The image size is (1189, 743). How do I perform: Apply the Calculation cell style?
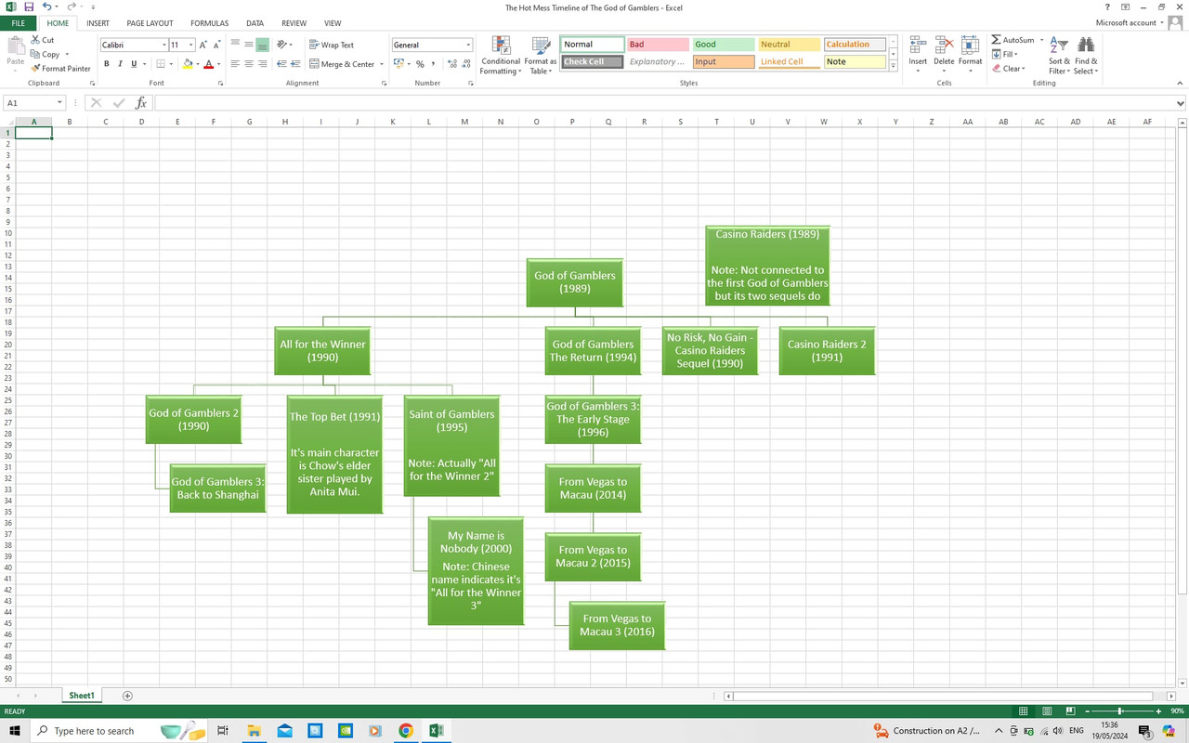[x=855, y=45]
